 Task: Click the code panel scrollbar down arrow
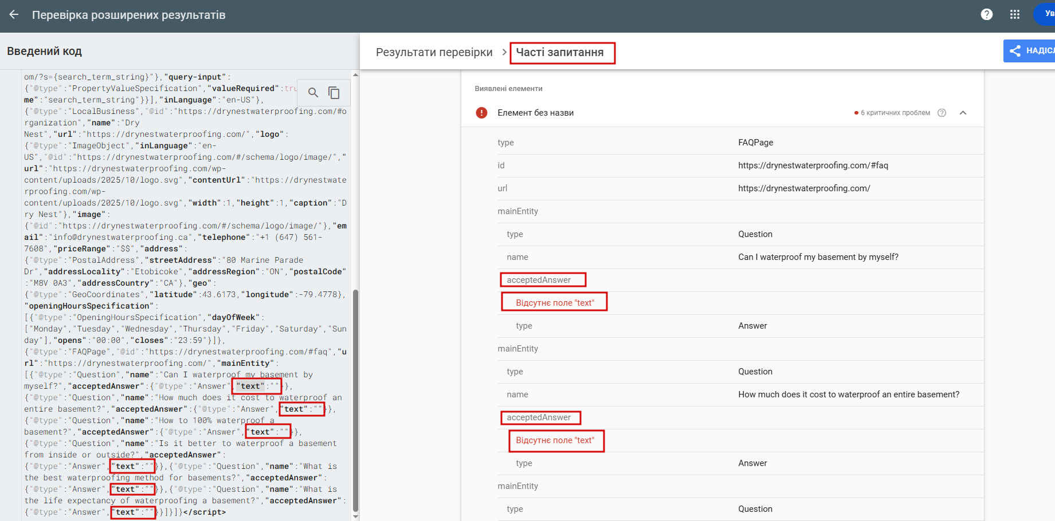point(355,516)
